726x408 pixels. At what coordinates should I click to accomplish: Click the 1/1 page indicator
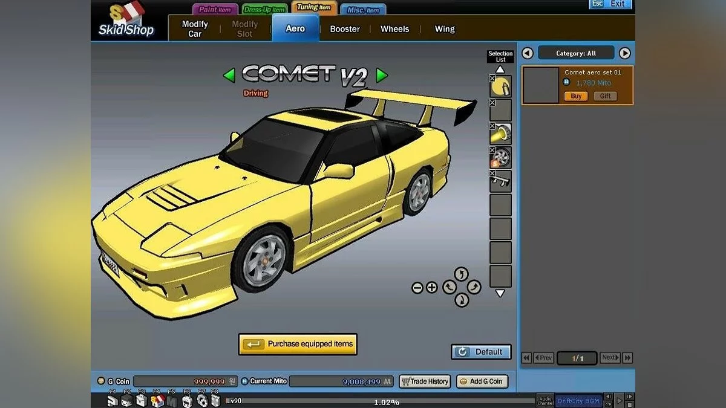[577, 358]
